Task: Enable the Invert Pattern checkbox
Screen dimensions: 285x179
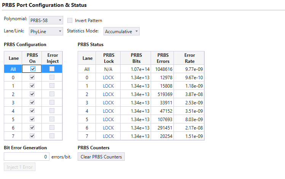Action: click(x=70, y=20)
